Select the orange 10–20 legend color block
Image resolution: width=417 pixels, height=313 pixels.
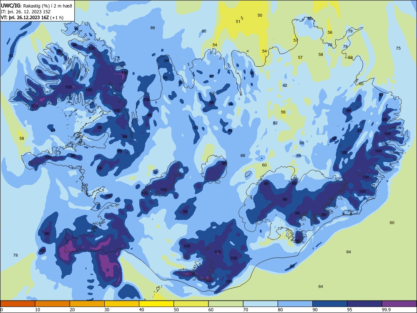(53, 304)
